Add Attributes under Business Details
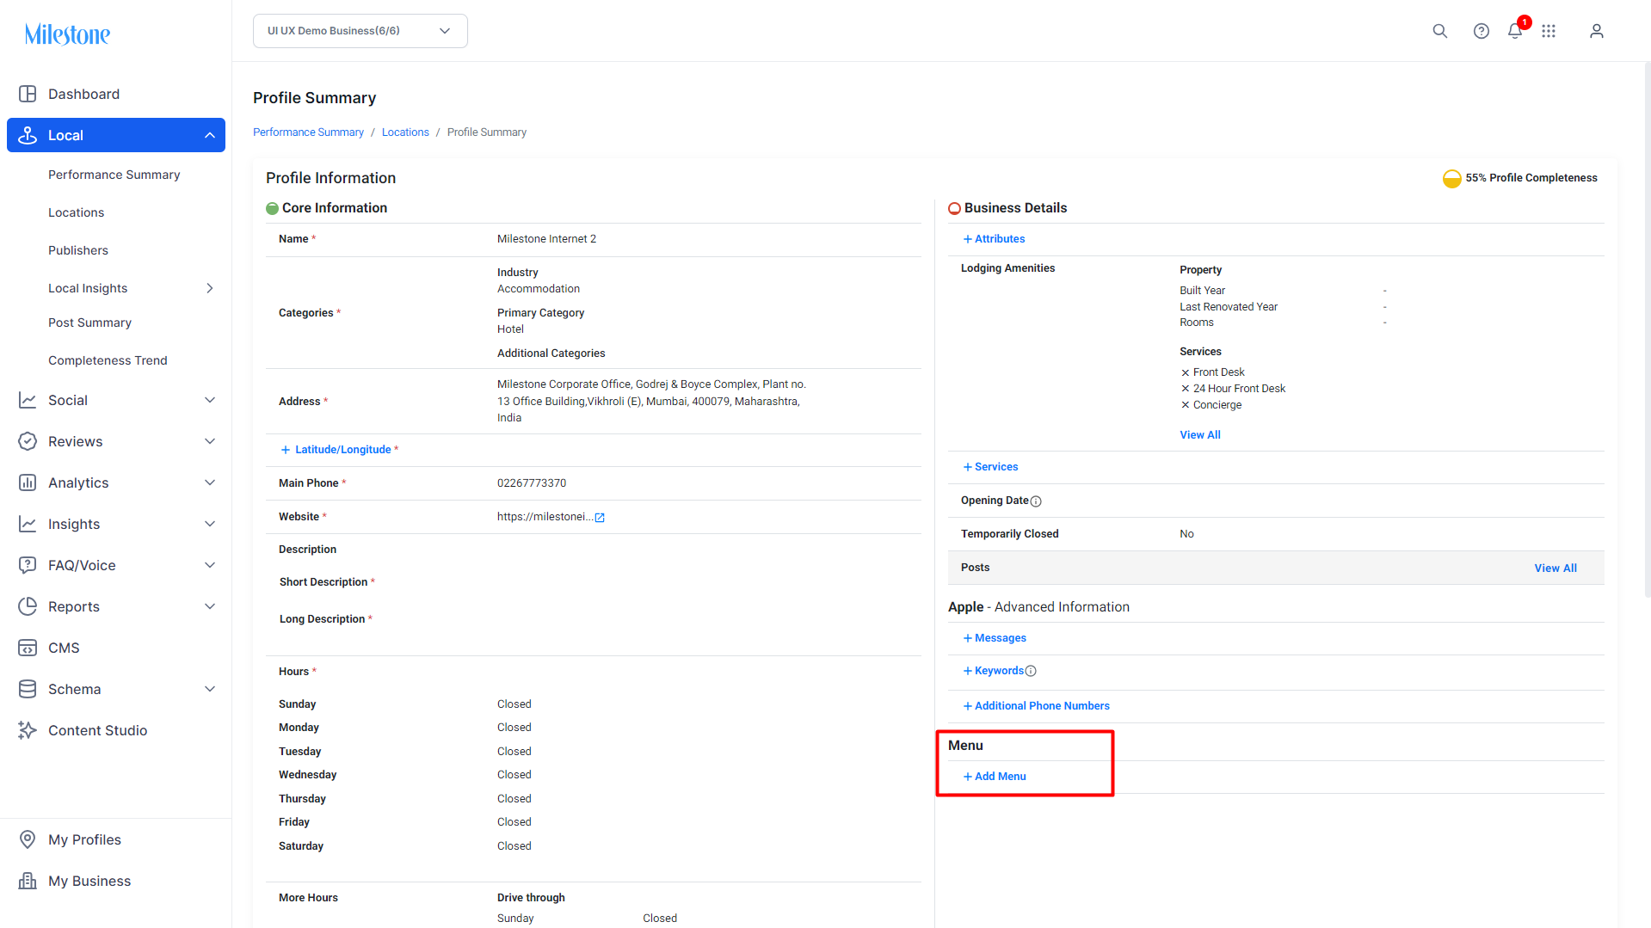The width and height of the screenshot is (1651, 928). click(x=994, y=239)
